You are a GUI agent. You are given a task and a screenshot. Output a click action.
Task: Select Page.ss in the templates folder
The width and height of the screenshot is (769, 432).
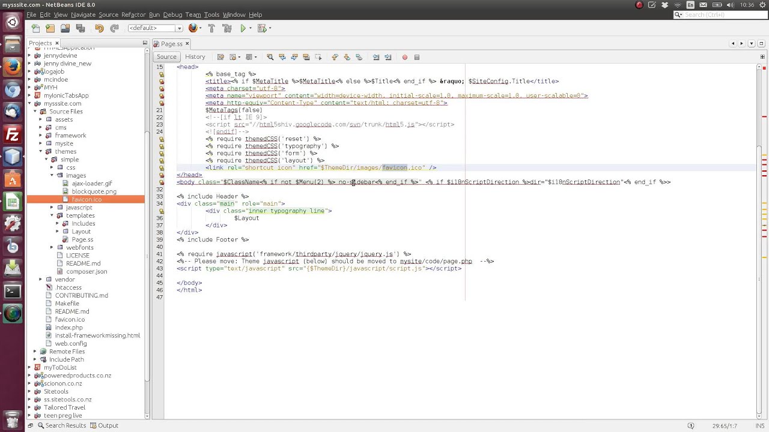click(82, 239)
